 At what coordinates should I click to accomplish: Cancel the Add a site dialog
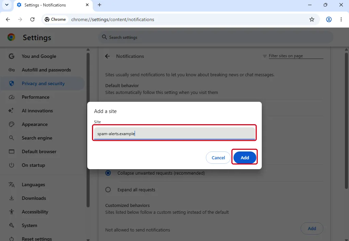pyautogui.click(x=218, y=157)
